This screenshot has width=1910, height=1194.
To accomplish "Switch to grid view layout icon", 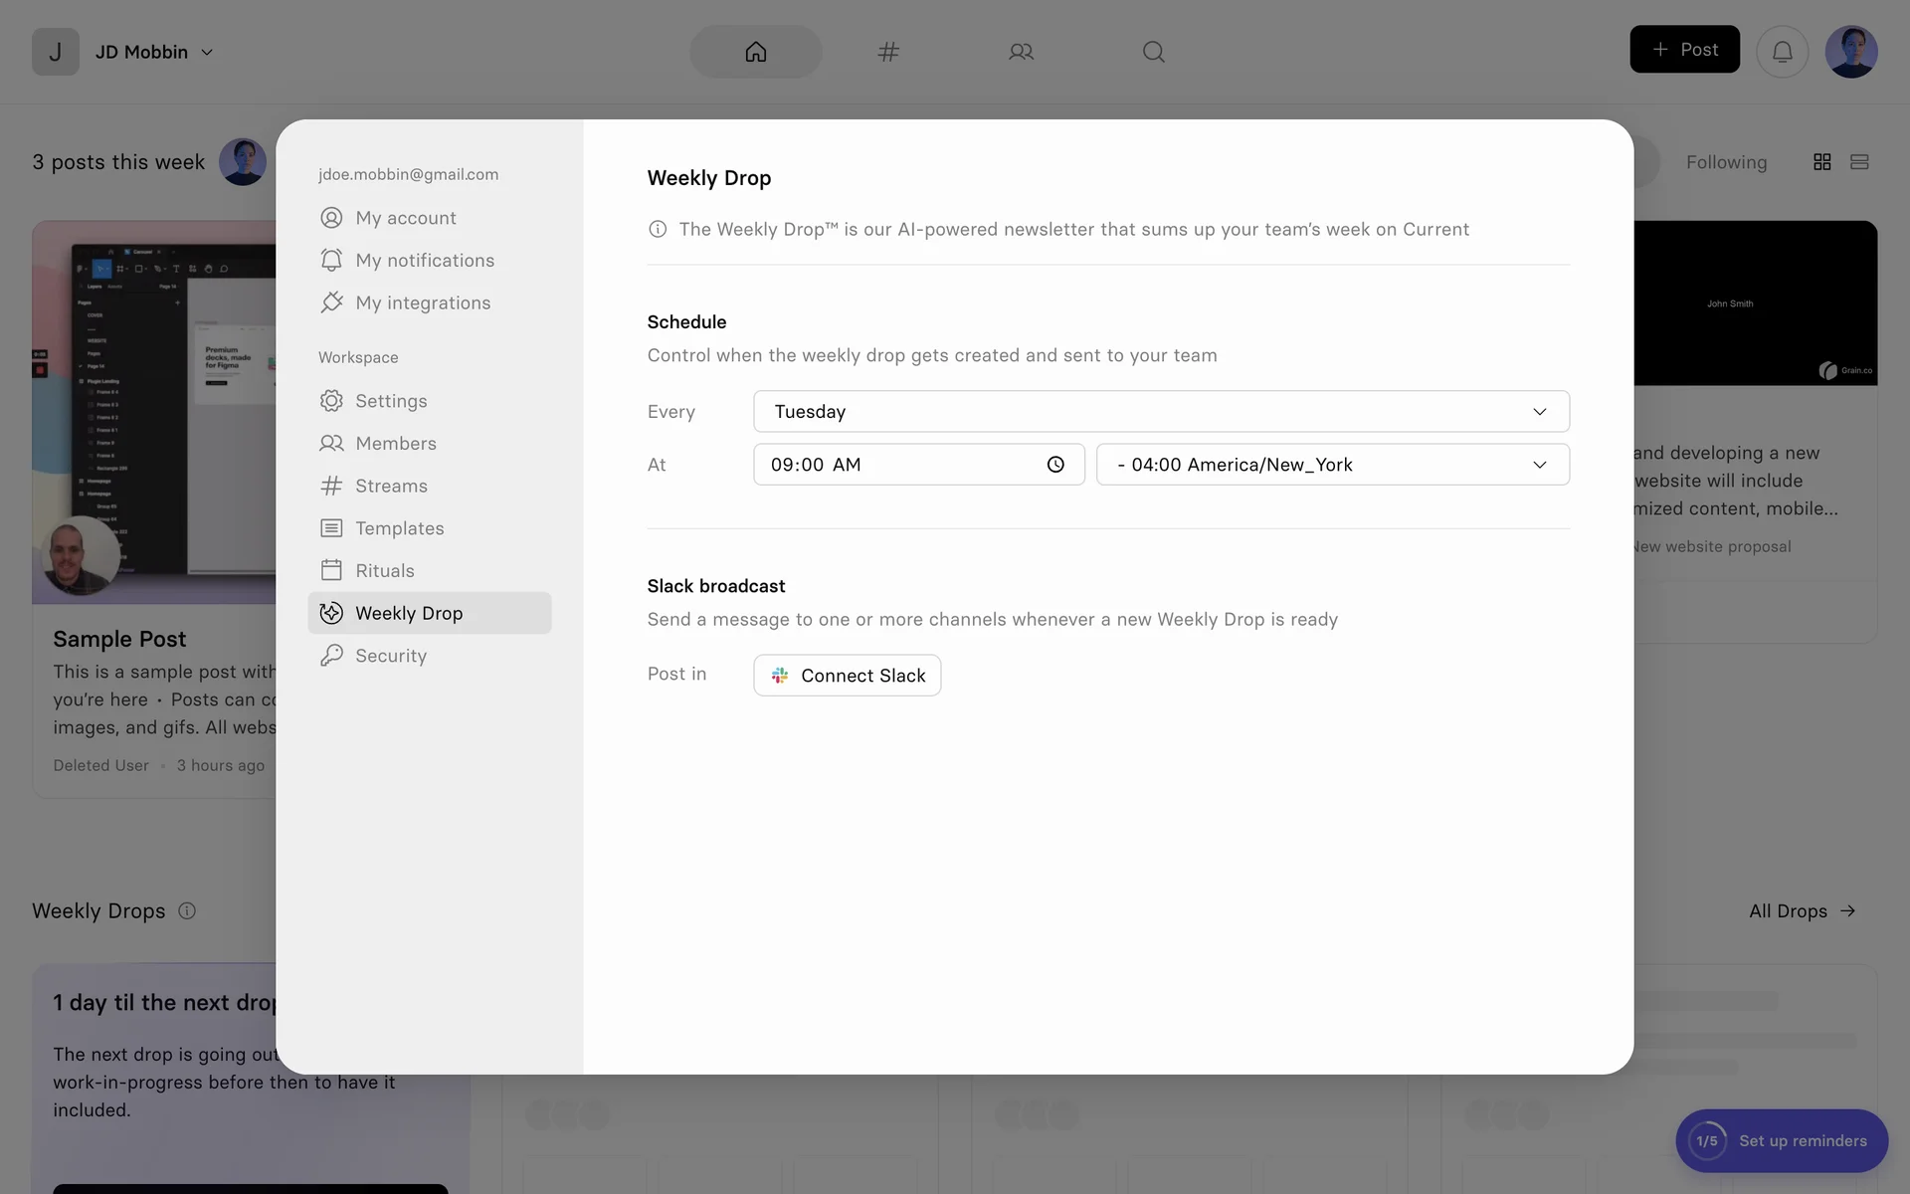I will tap(1821, 162).
